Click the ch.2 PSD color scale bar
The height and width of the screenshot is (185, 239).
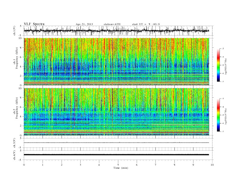click(x=218, y=115)
